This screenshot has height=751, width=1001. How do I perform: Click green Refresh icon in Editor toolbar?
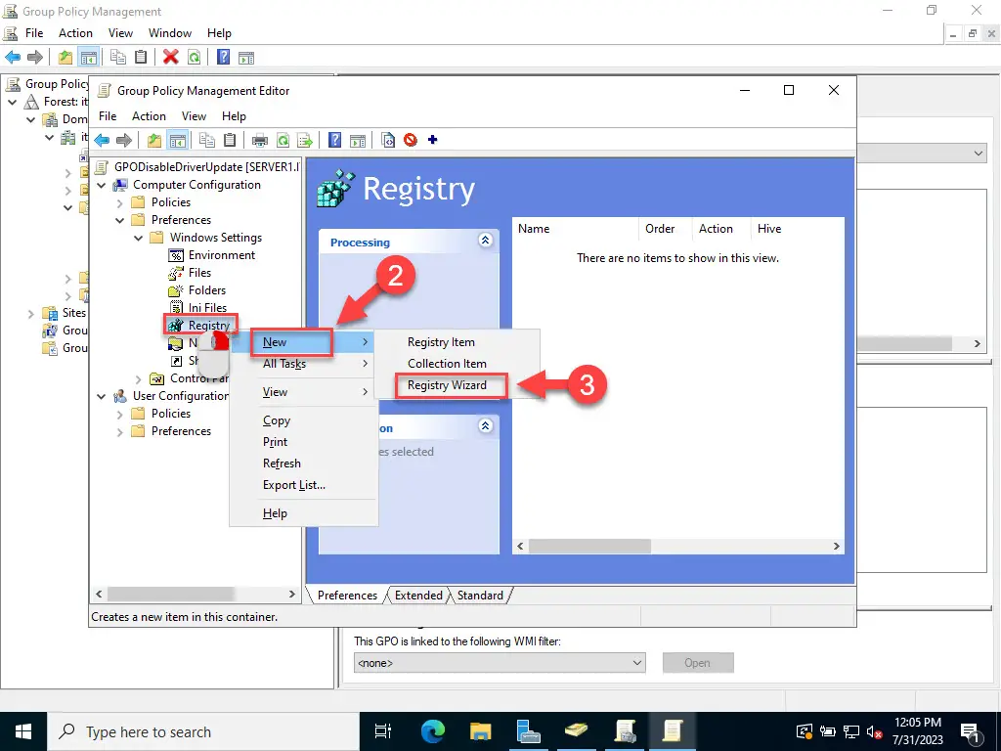tap(283, 140)
